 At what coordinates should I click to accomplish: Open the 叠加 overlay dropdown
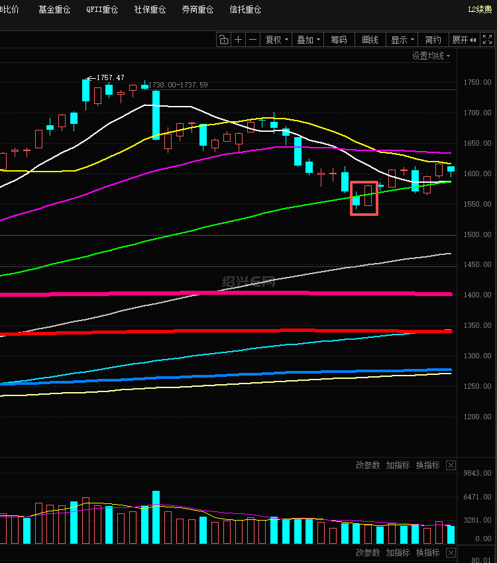coord(308,40)
